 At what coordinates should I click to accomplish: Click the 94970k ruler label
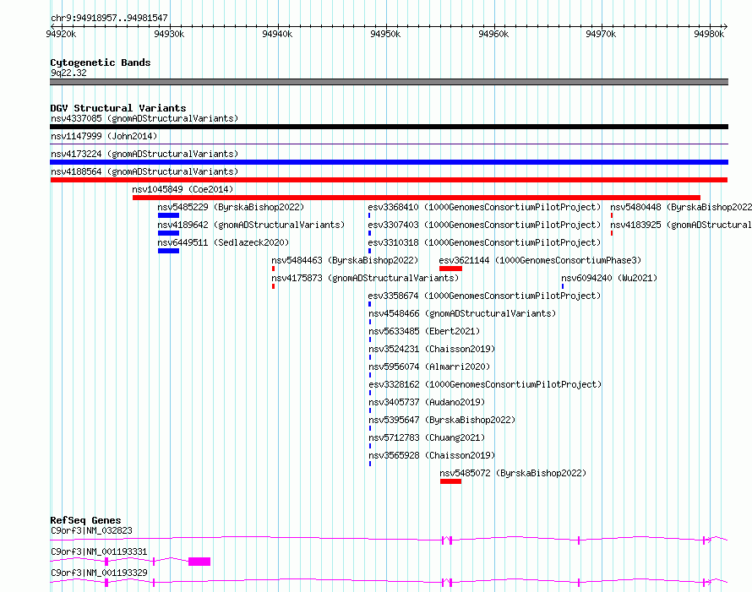pos(601,34)
